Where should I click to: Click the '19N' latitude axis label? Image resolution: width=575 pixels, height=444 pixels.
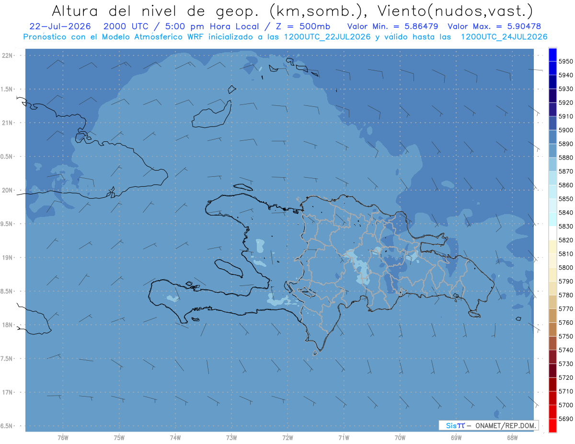7,257
